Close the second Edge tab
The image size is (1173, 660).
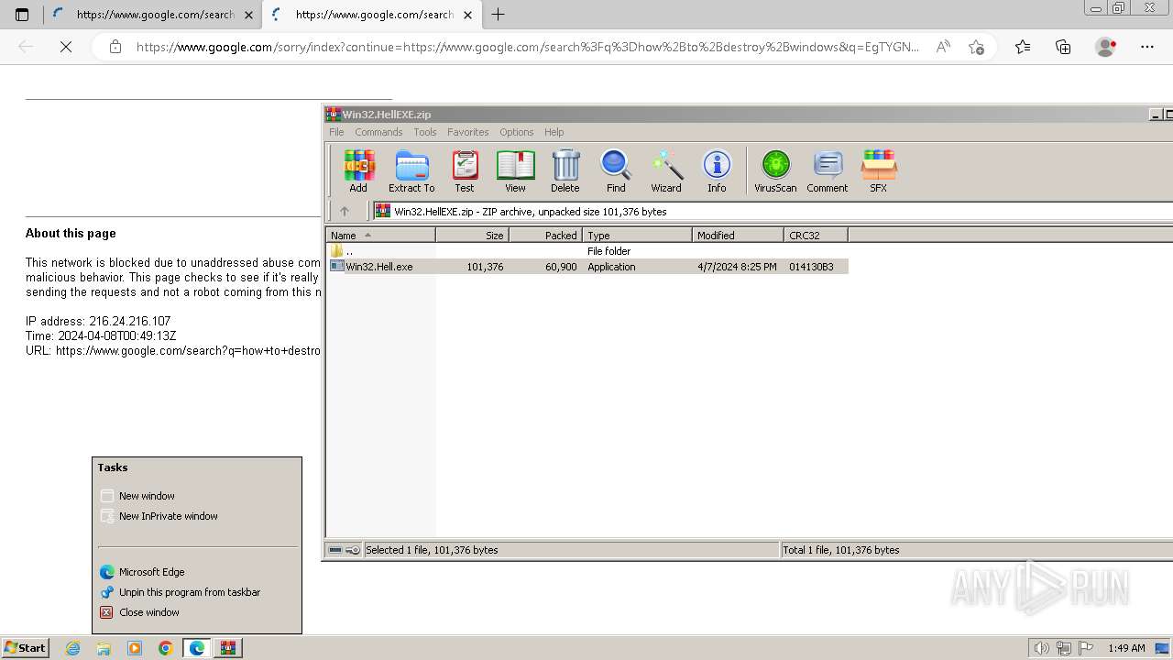tap(468, 15)
